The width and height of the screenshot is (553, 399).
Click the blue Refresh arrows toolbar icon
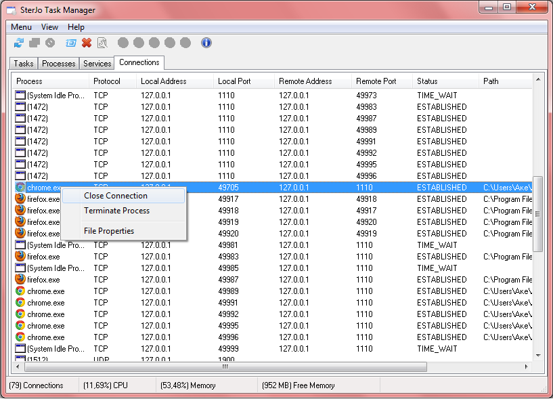19,43
